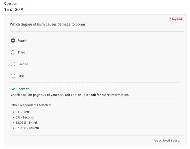Click the 'Correct' result label
Image resolution: width=190 pixels, height=149 pixels.
click(23, 89)
